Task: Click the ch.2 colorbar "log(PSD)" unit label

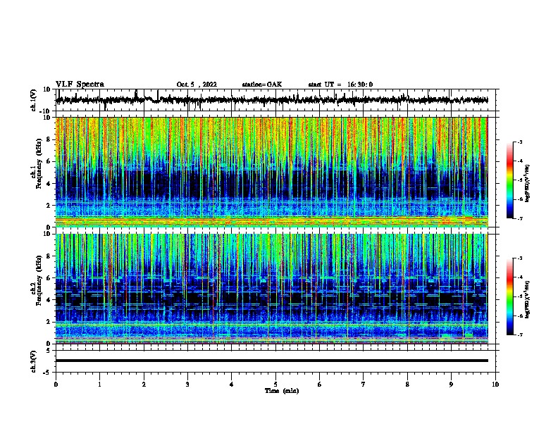Action: pyautogui.click(x=528, y=299)
